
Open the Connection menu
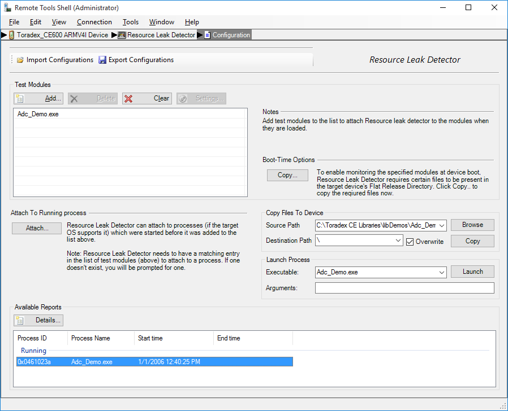click(94, 22)
